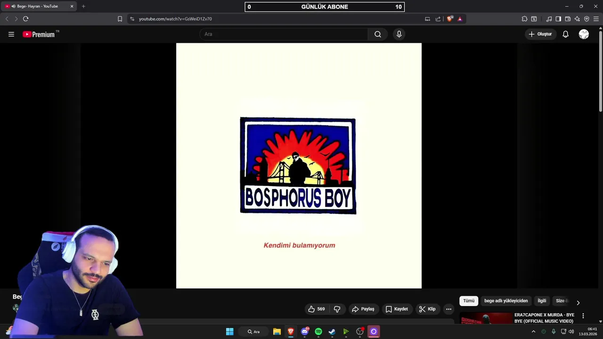Go forward in browser history

(x=16, y=19)
